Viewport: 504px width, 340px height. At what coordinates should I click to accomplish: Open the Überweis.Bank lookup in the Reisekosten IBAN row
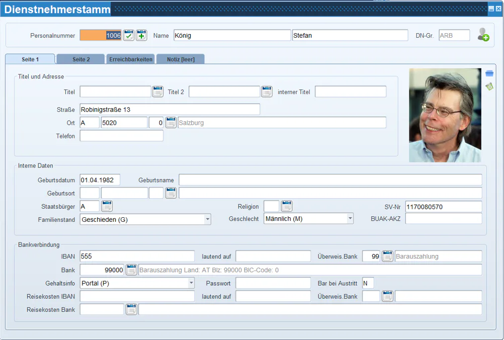click(387, 296)
